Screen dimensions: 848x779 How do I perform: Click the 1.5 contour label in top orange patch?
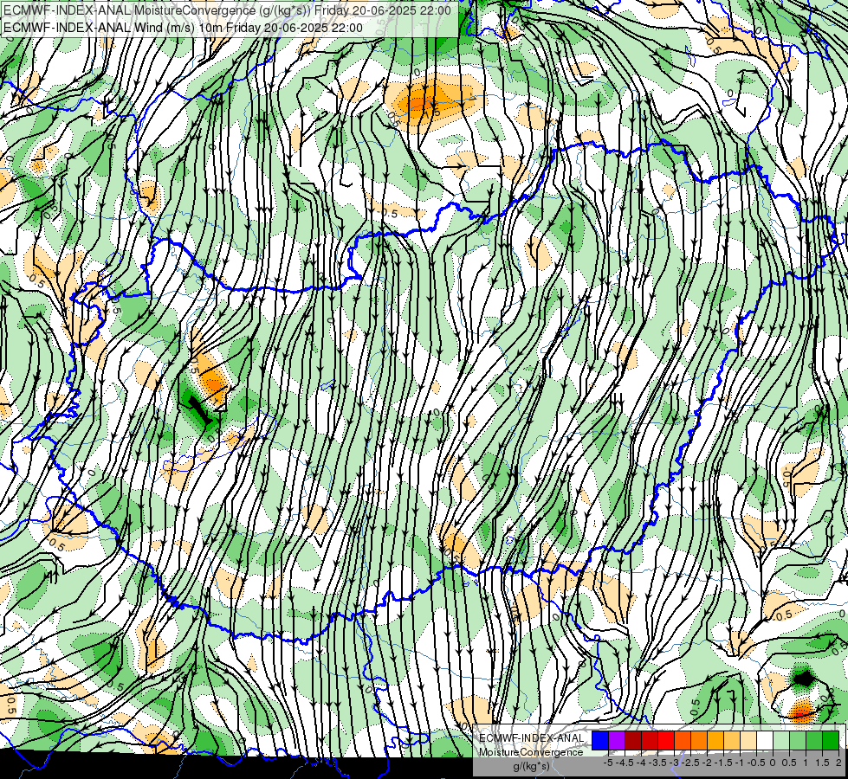coord(431,113)
